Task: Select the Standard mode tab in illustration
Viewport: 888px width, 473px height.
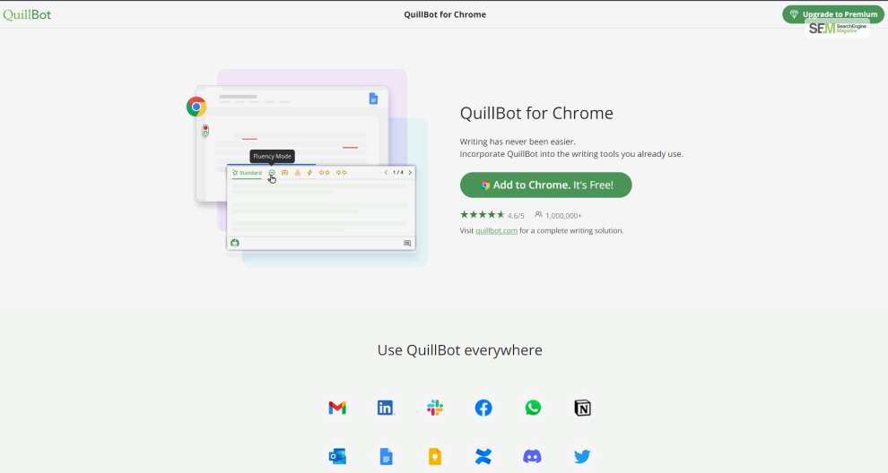Action: 247,173
